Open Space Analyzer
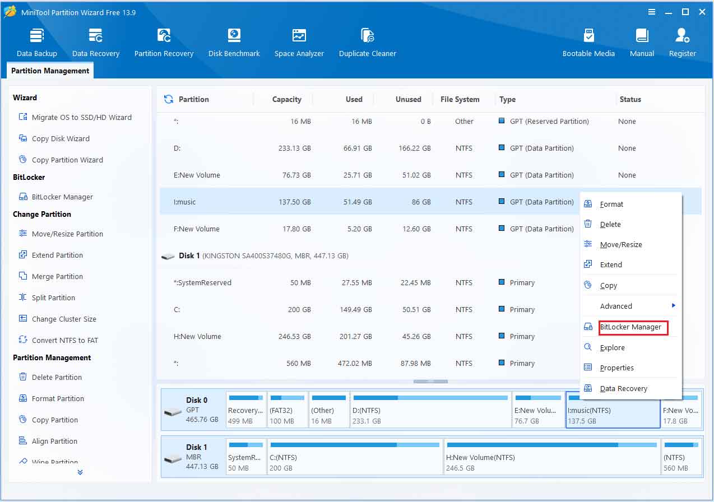714x502 pixels. click(x=299, y=43)
